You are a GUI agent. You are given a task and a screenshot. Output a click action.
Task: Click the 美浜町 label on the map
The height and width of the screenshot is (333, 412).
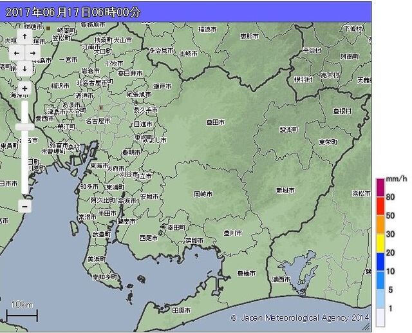(x=97, y=259)
